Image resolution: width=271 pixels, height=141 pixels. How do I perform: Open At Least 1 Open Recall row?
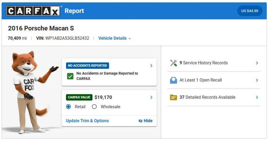point(214,80)
